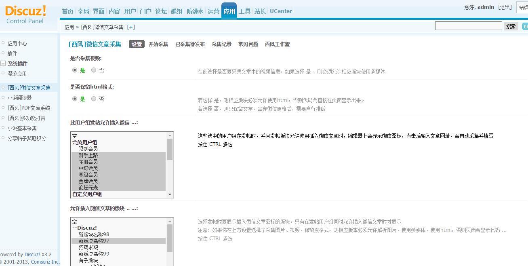Switch to the 设置 tab
Image resolution: width=528 pixels, height=266 pixels.
[x=137, y=44]
